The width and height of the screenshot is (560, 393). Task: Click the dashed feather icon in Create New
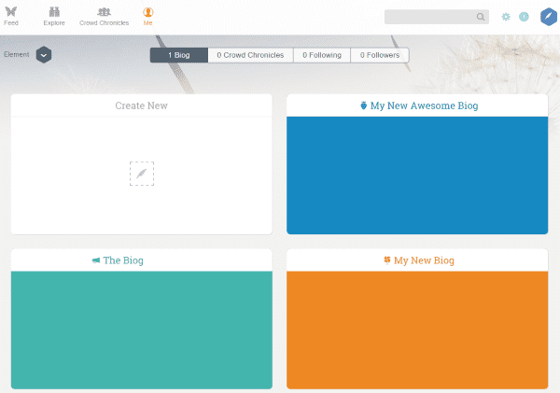coord(141,174)
